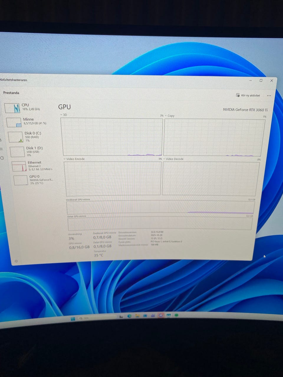
Task: Click the Kör ny aktivitet icon
Action: pos(238,95)
